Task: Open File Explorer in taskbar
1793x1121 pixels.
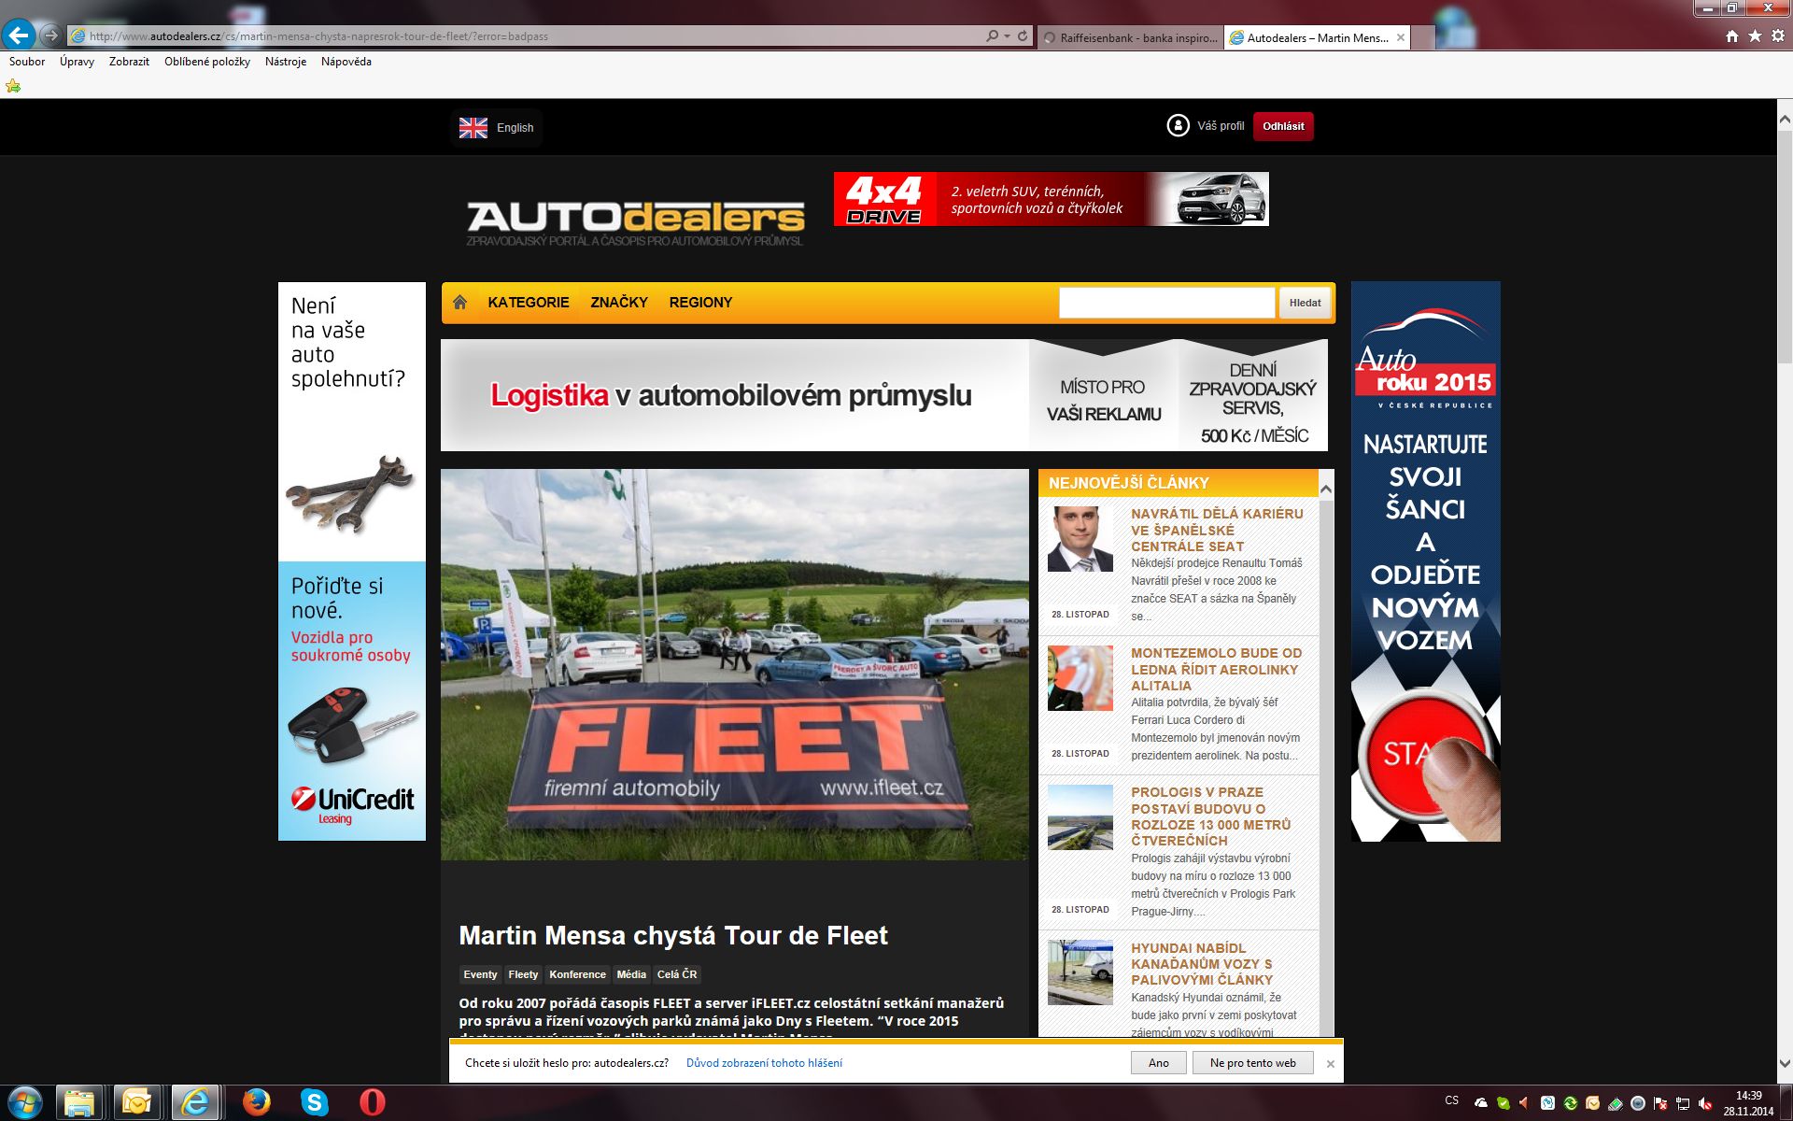Action: (79, 1102)
